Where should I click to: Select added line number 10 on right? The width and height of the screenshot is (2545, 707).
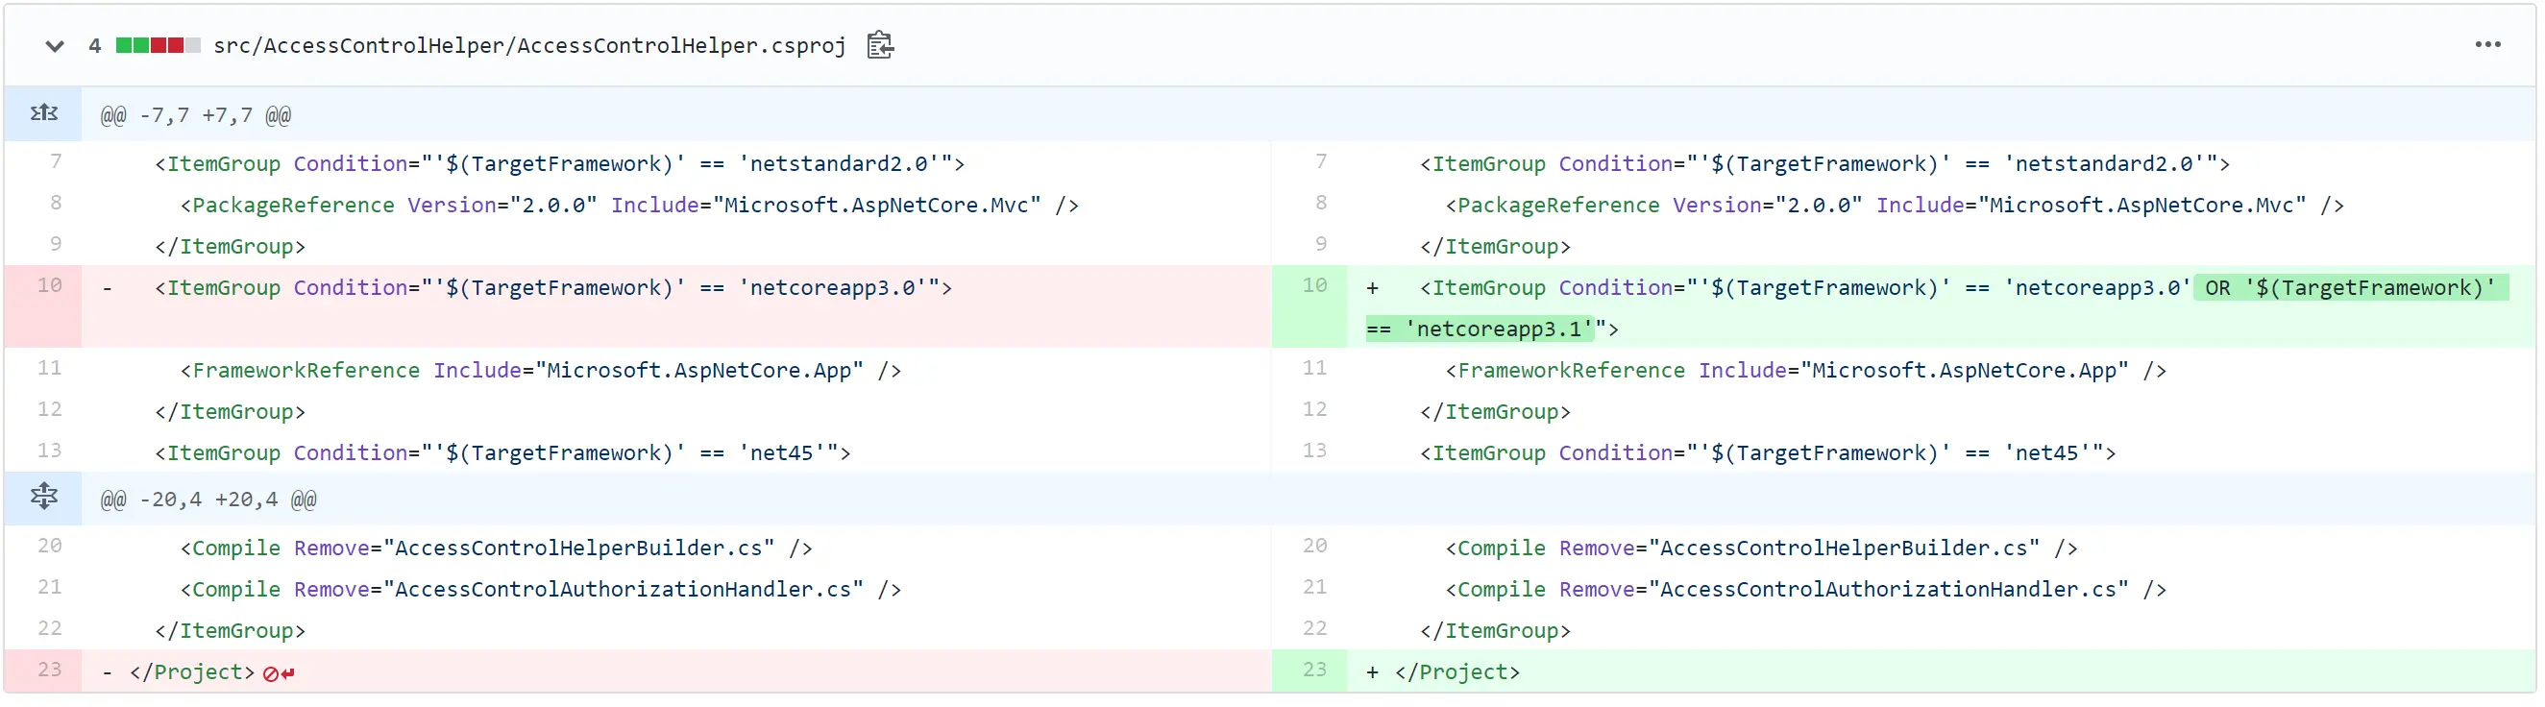click(1314, 286)
